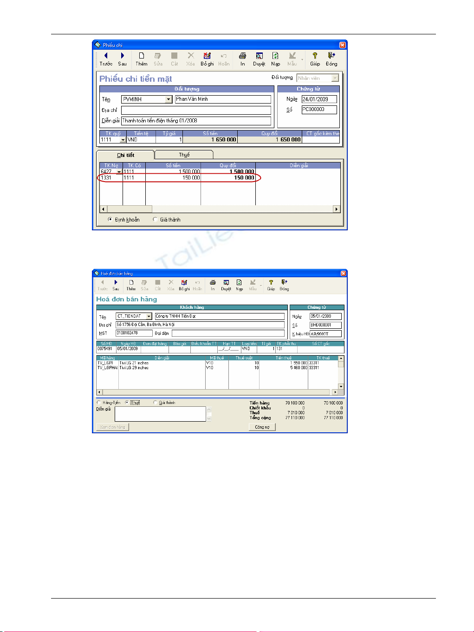Open TK Nợ 6427 cell dropdown arrow
This screenshot has width=474, height=632.
(x=119, y=172)
